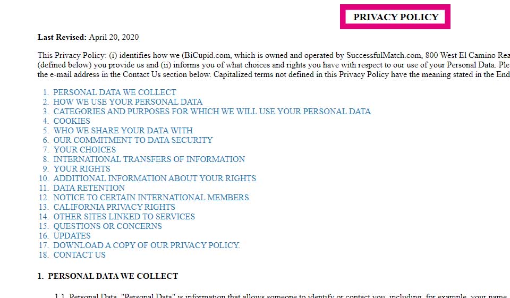Jump to QUESTIONS OR CONCERNS
The width and height of the screenshot is (510, 298).
pyautogui.click(x=107, y=226)
